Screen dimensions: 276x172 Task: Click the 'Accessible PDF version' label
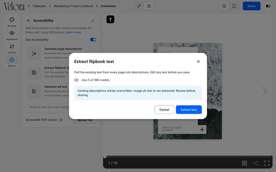tap(41, 120)
